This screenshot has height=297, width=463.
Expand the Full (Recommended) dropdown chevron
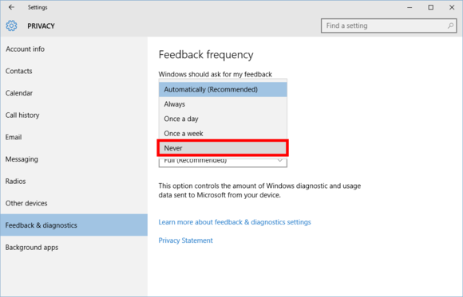point(279,160)
